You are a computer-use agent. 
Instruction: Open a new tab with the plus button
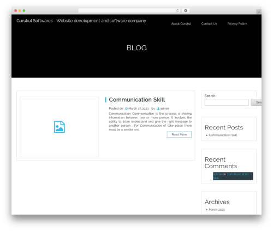259,12
